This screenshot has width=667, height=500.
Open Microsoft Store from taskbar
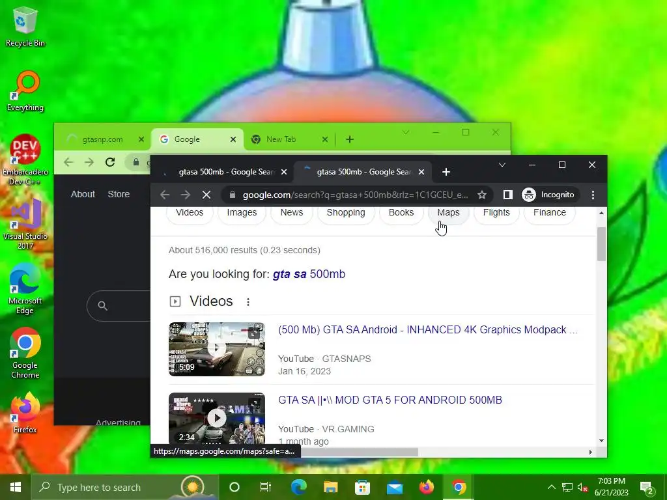(x=362, y=487)
